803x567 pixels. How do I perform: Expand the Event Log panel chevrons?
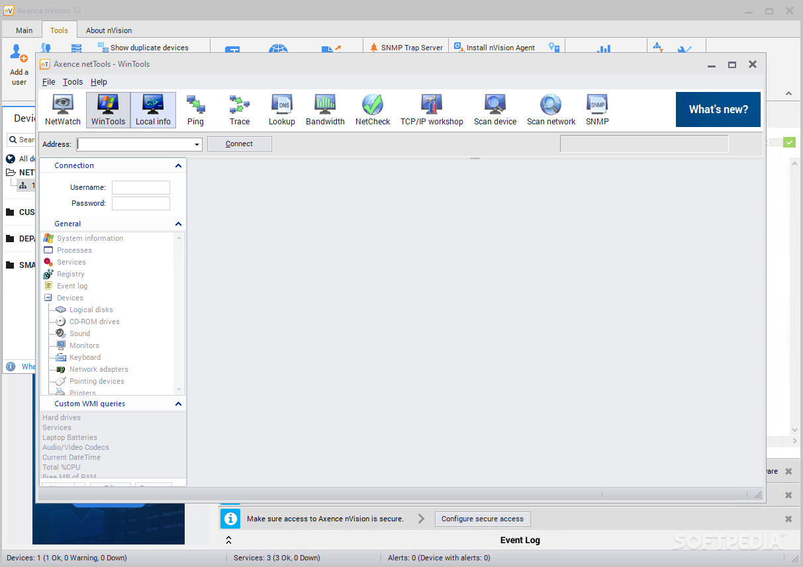pos(228,540)
